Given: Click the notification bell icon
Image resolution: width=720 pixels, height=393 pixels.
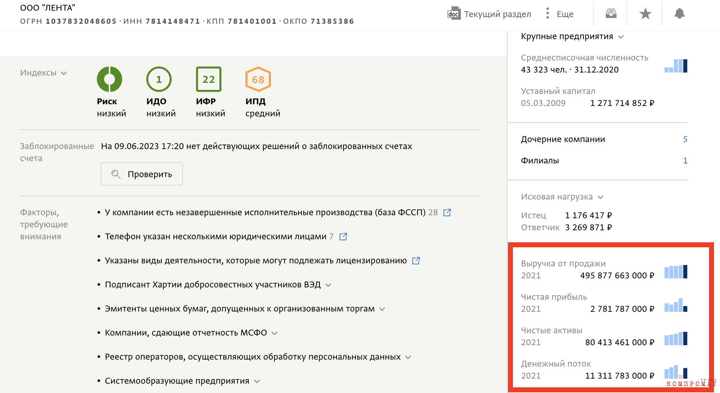Looking at the screenshot, I should point(679,13).
